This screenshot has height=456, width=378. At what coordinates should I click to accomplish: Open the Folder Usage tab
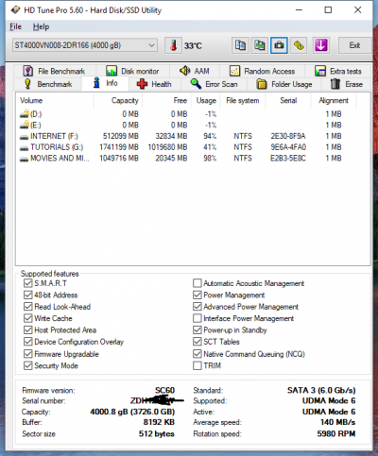284,84
